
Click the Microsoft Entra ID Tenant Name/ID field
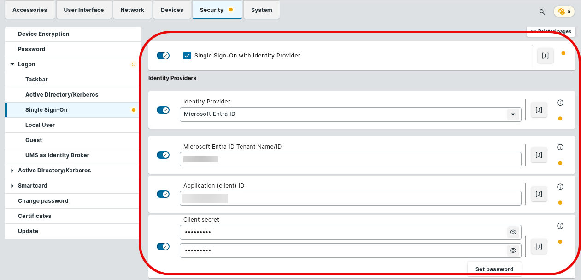(x=350, y=159)
